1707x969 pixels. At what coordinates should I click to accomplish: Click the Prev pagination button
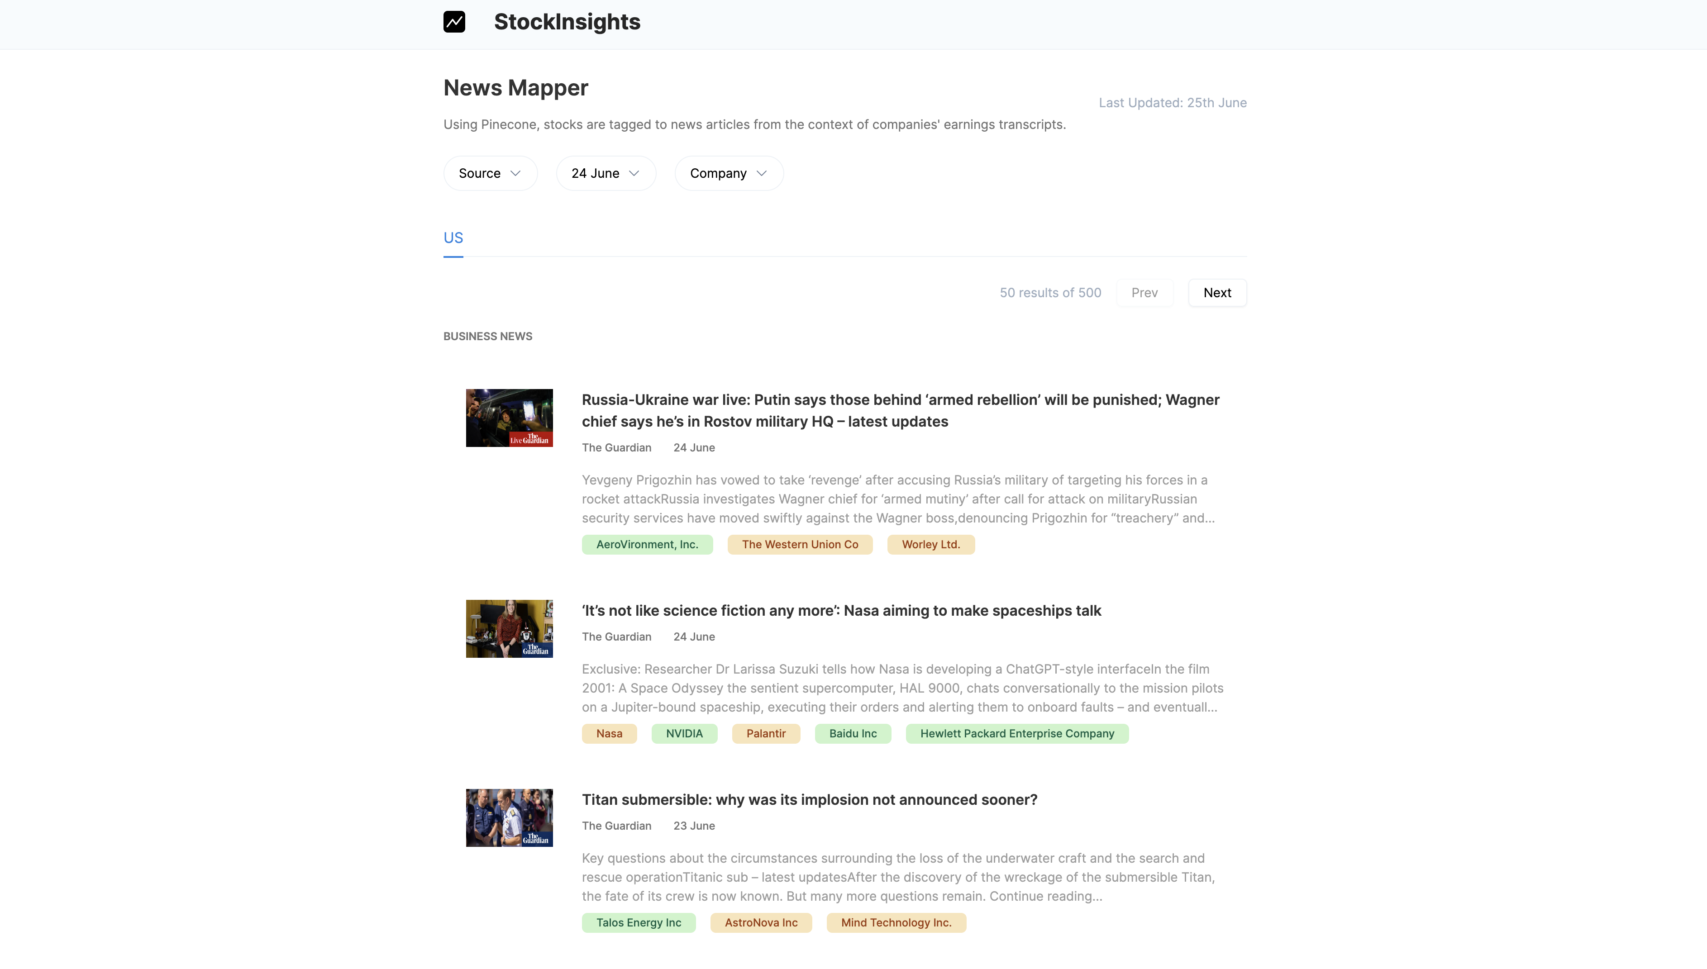click(1144, 293)
